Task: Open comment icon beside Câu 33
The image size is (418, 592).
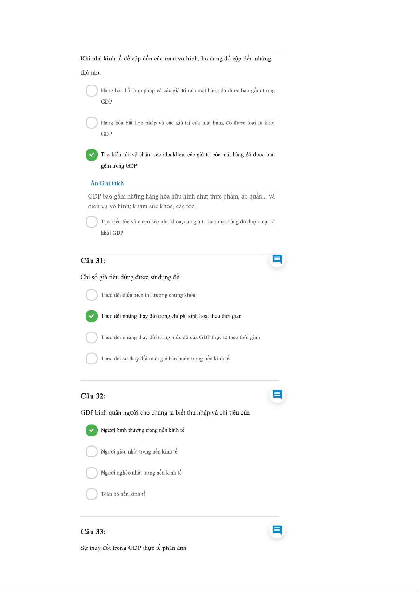Action: click(x=277, y=530)
